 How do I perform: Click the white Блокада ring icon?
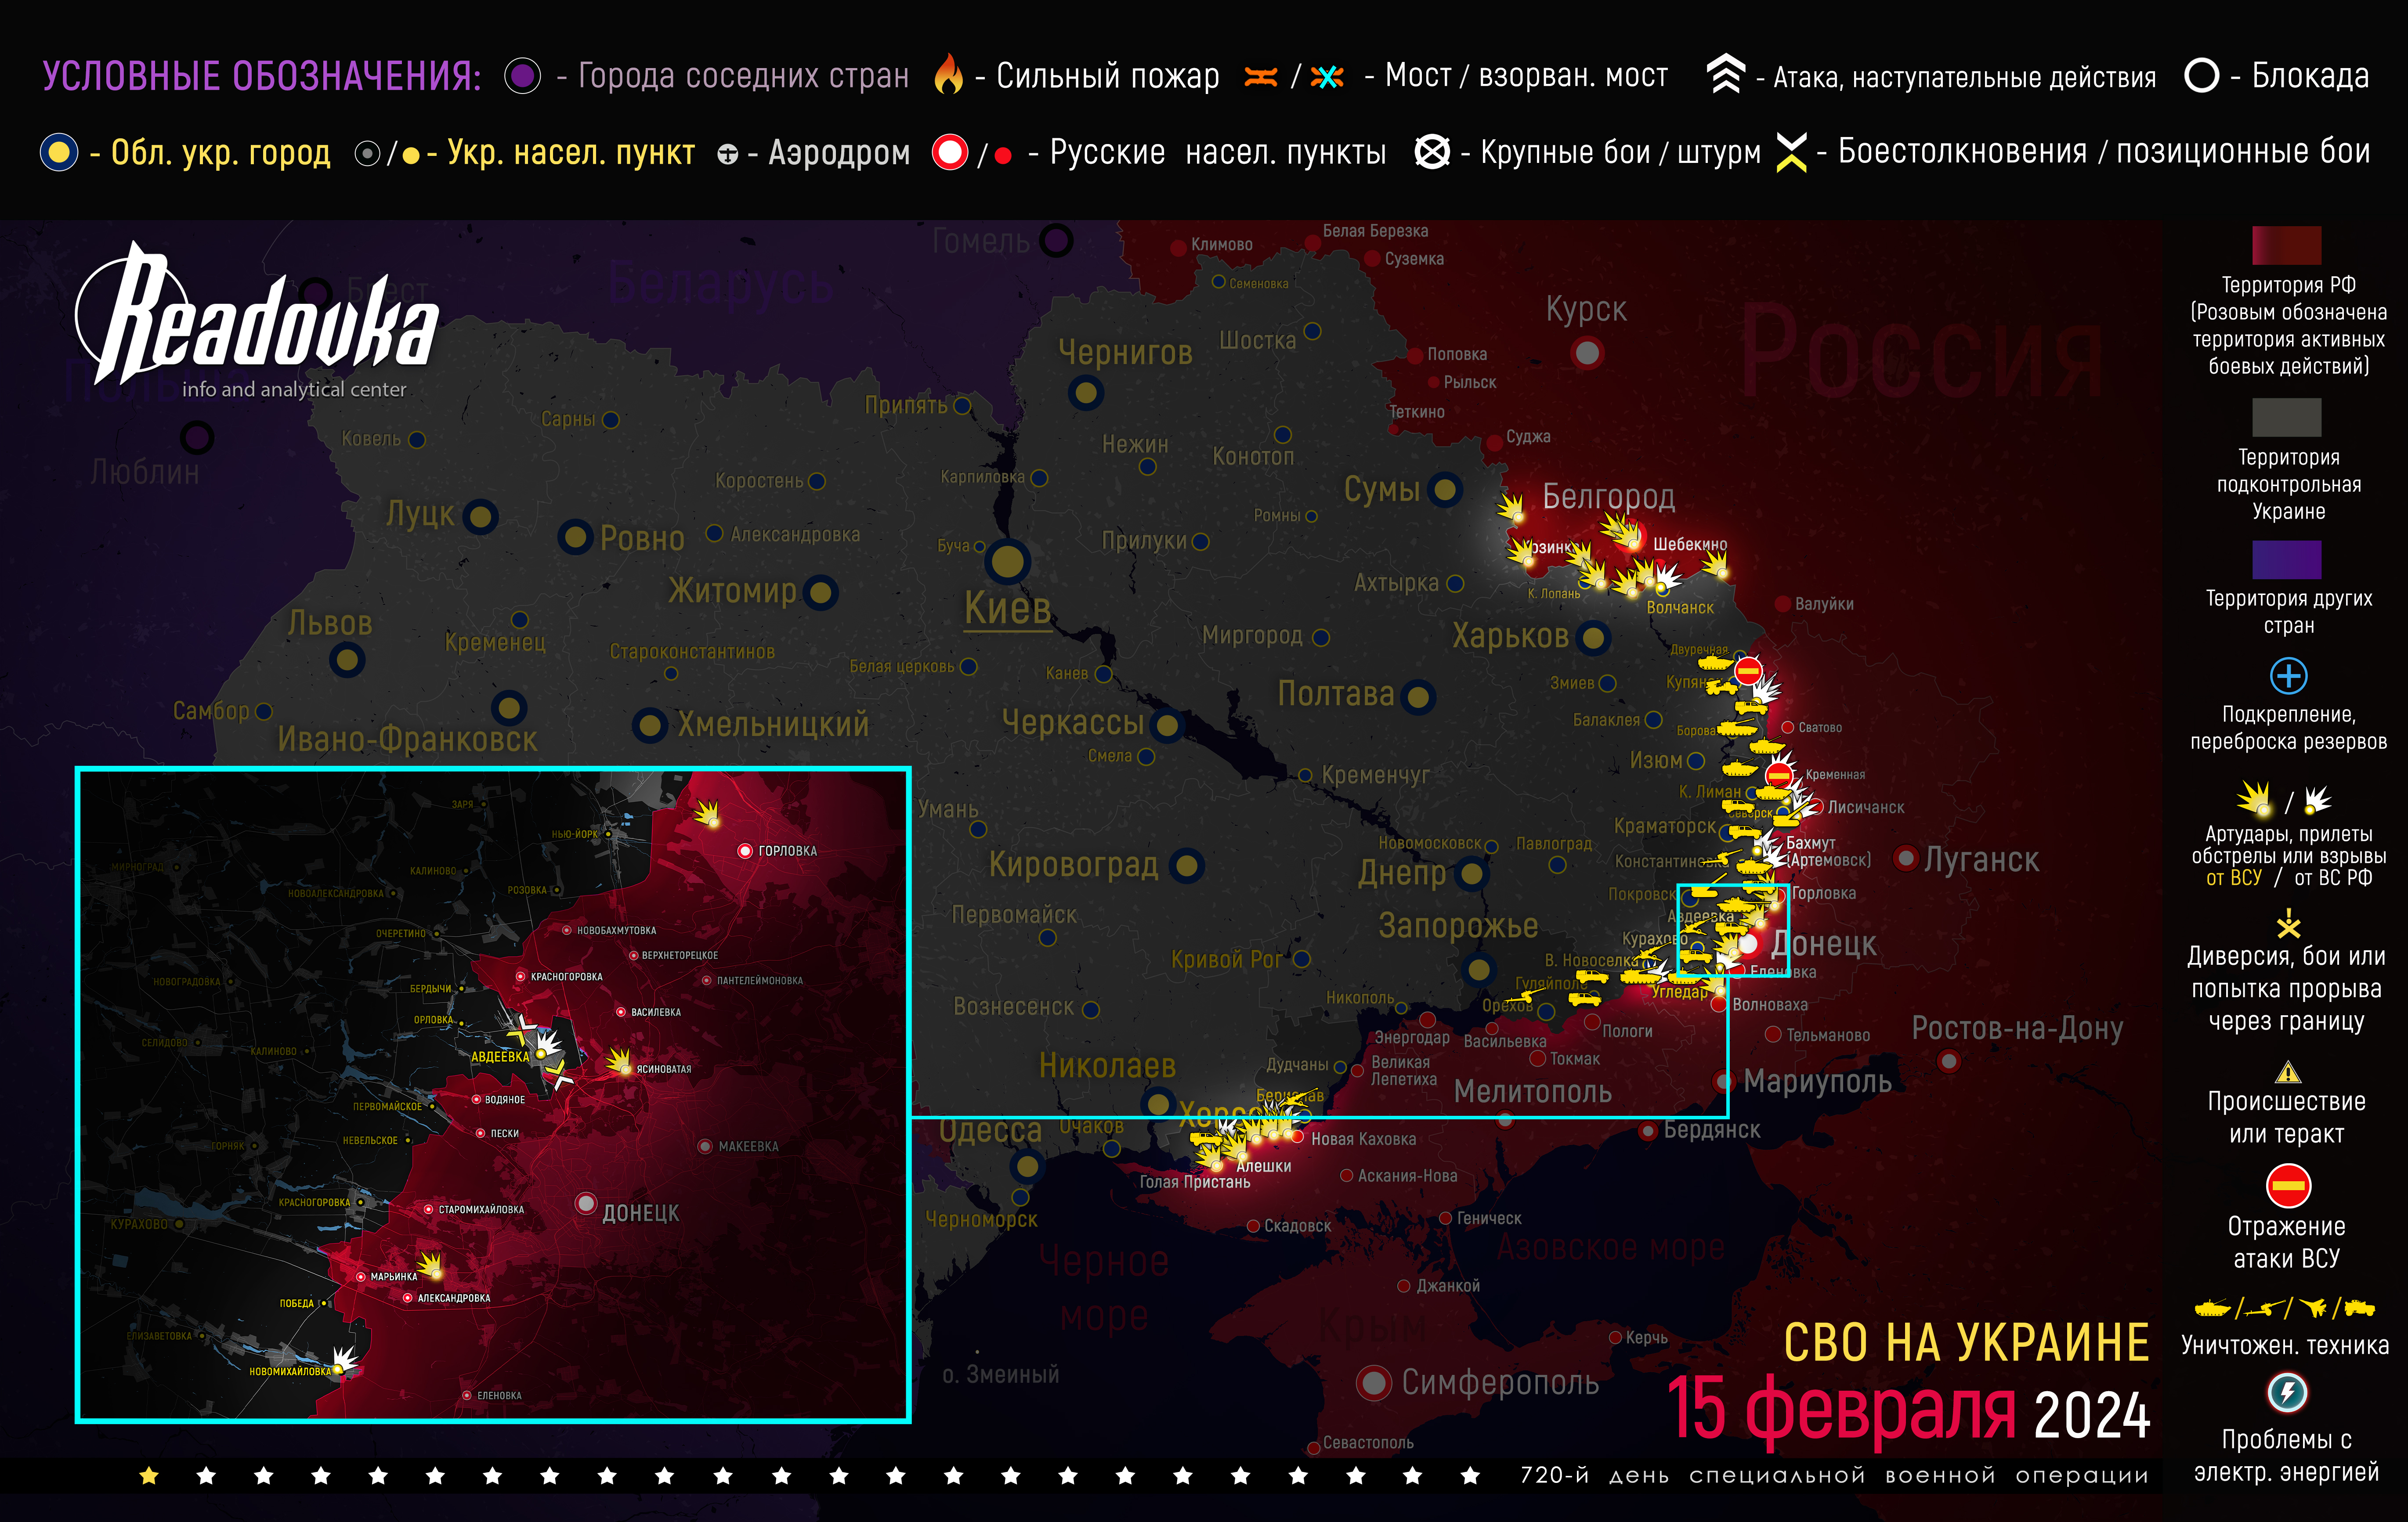(x=2201, y=76)
